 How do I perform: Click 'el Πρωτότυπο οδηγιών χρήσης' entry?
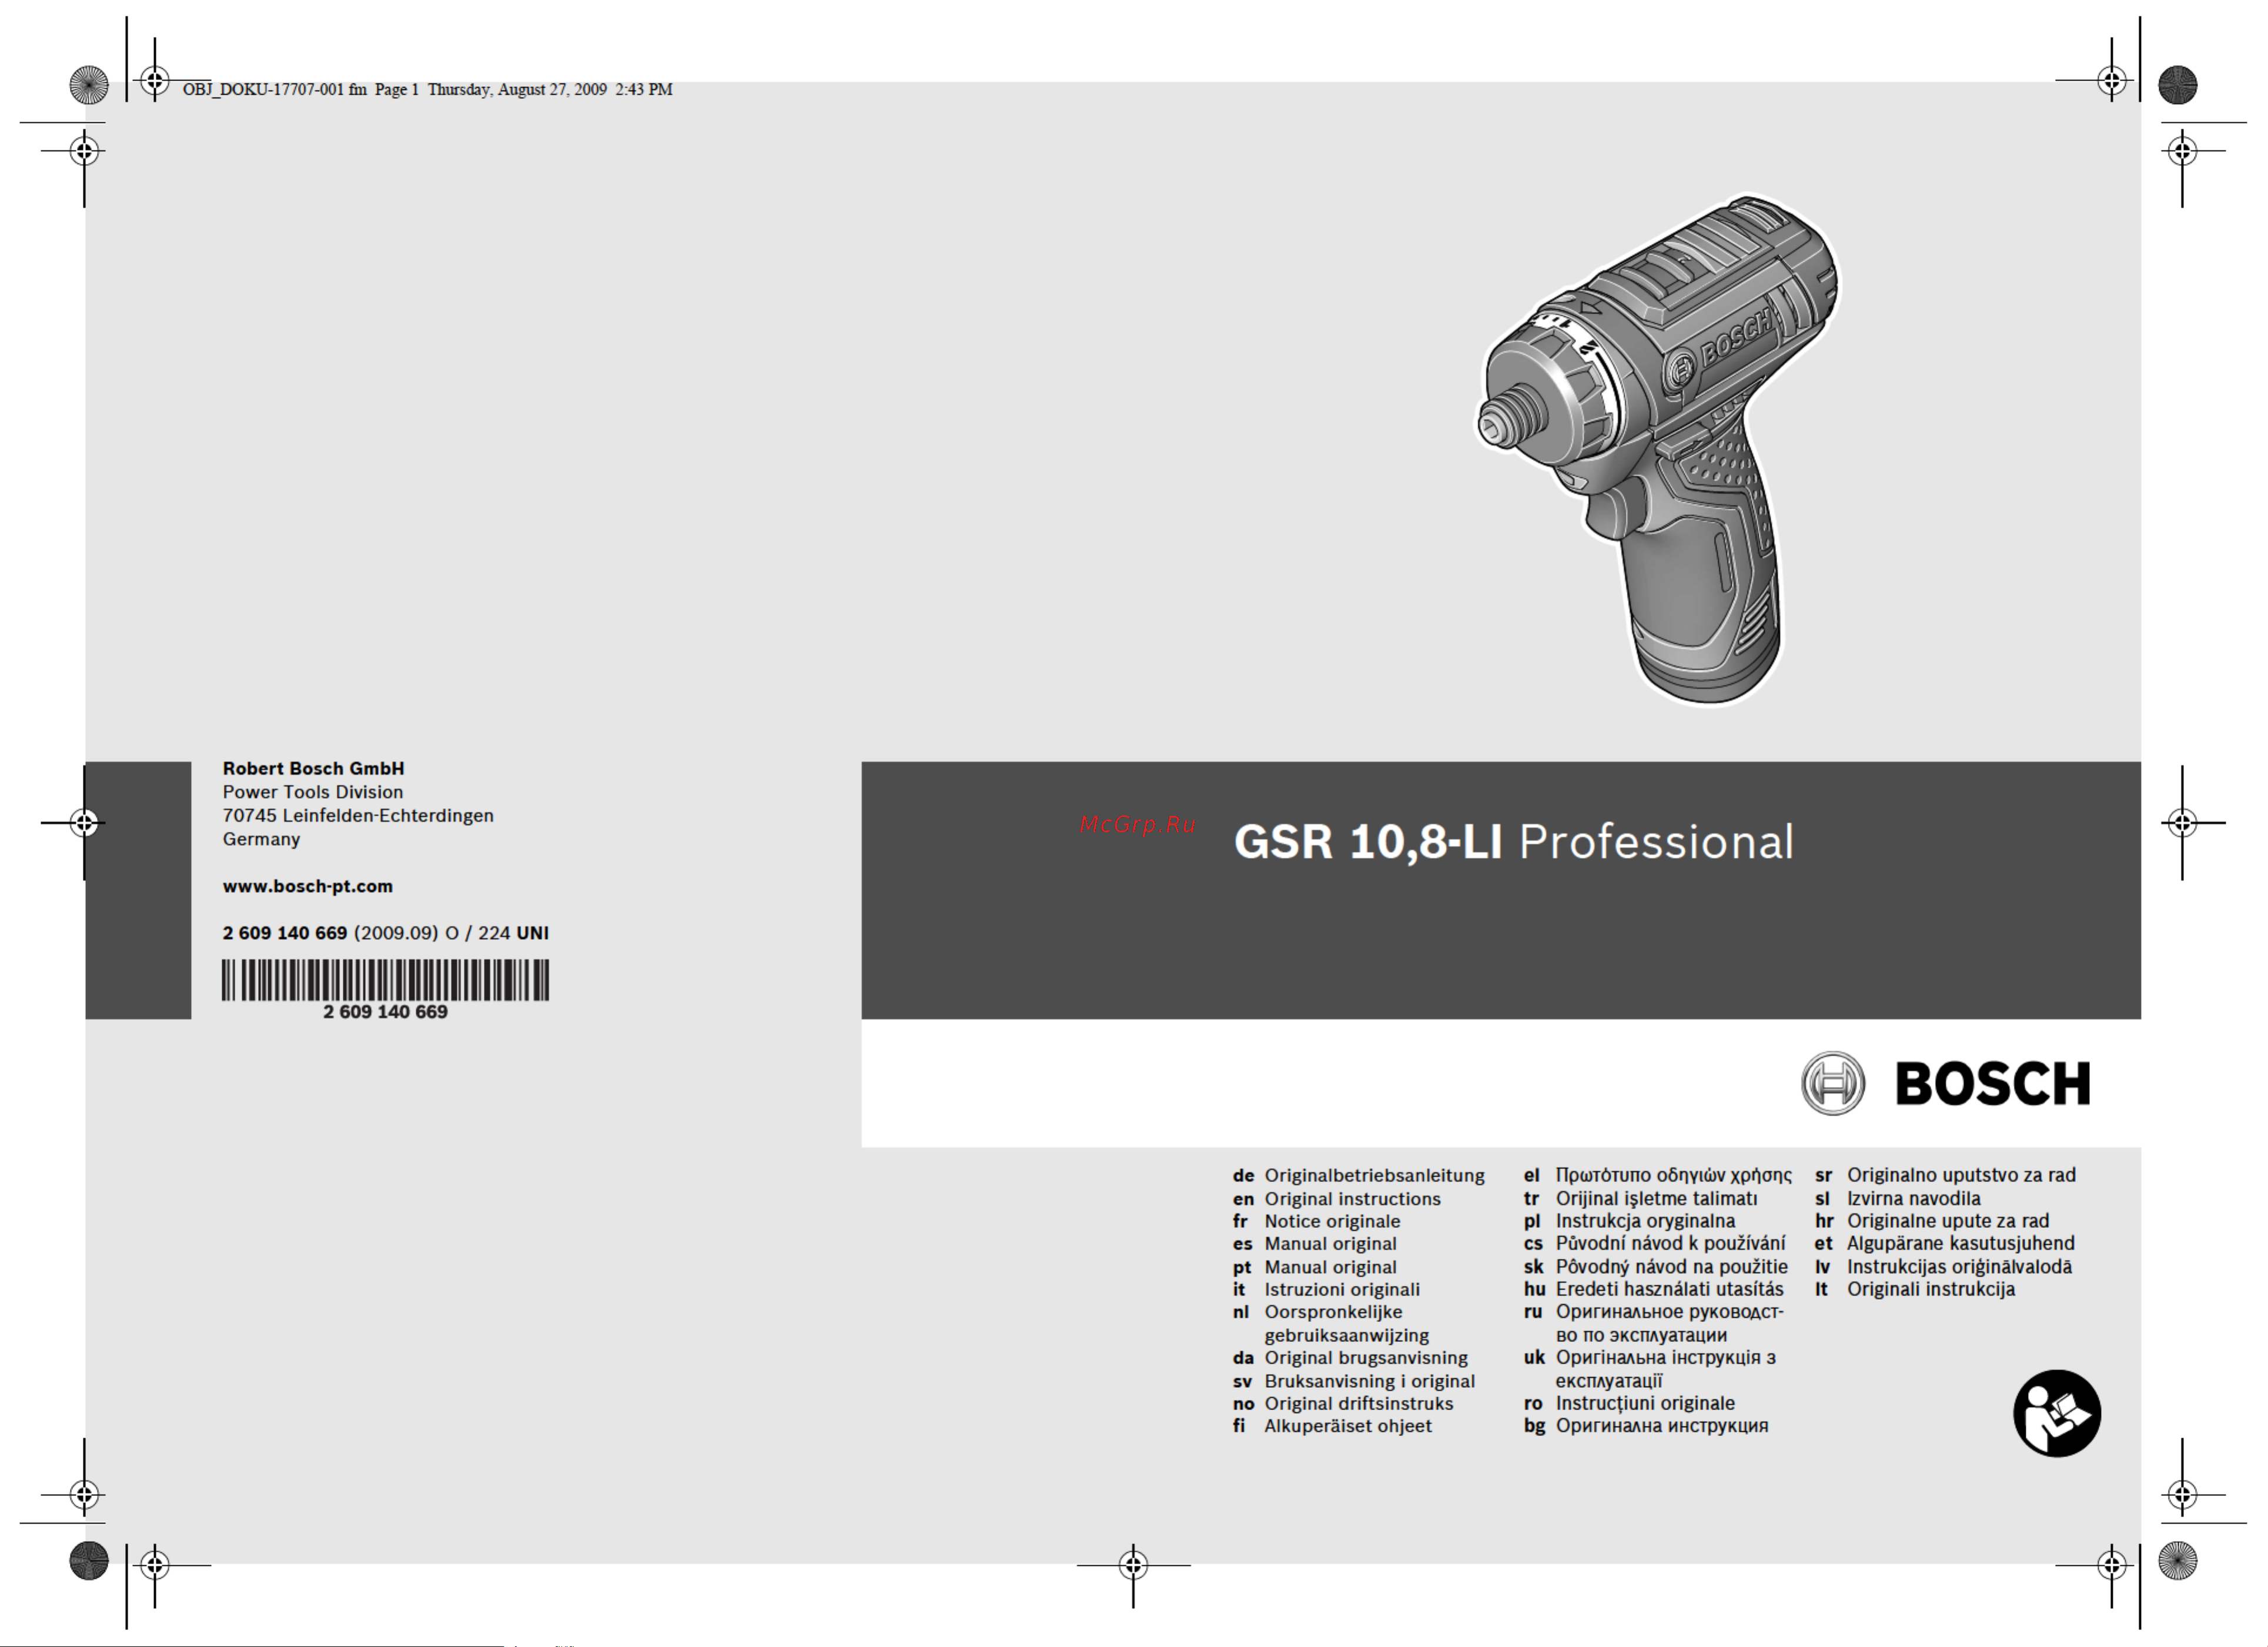[x=1657, y=1176]
